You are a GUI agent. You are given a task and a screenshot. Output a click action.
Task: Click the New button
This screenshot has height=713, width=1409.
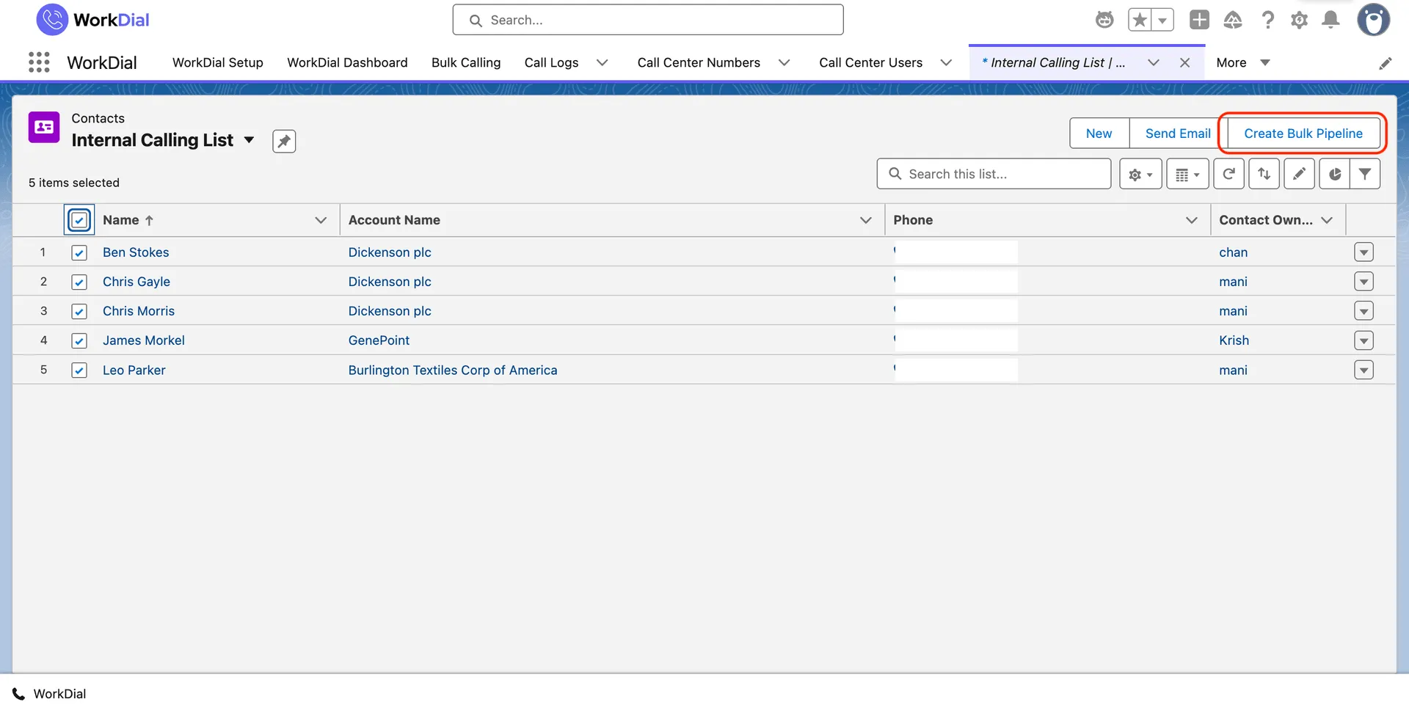tap(1099, 134)
